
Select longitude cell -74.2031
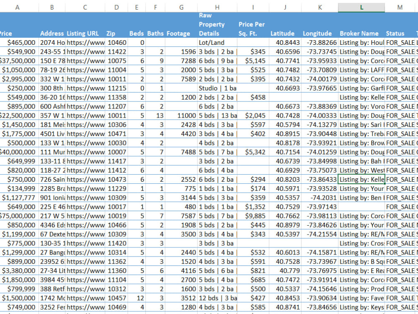click(320, 198)
